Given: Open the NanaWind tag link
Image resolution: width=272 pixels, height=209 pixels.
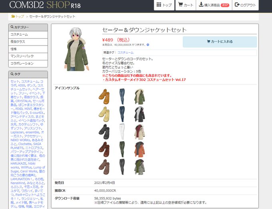Looking at the screenshot, I should pos(18,183).
